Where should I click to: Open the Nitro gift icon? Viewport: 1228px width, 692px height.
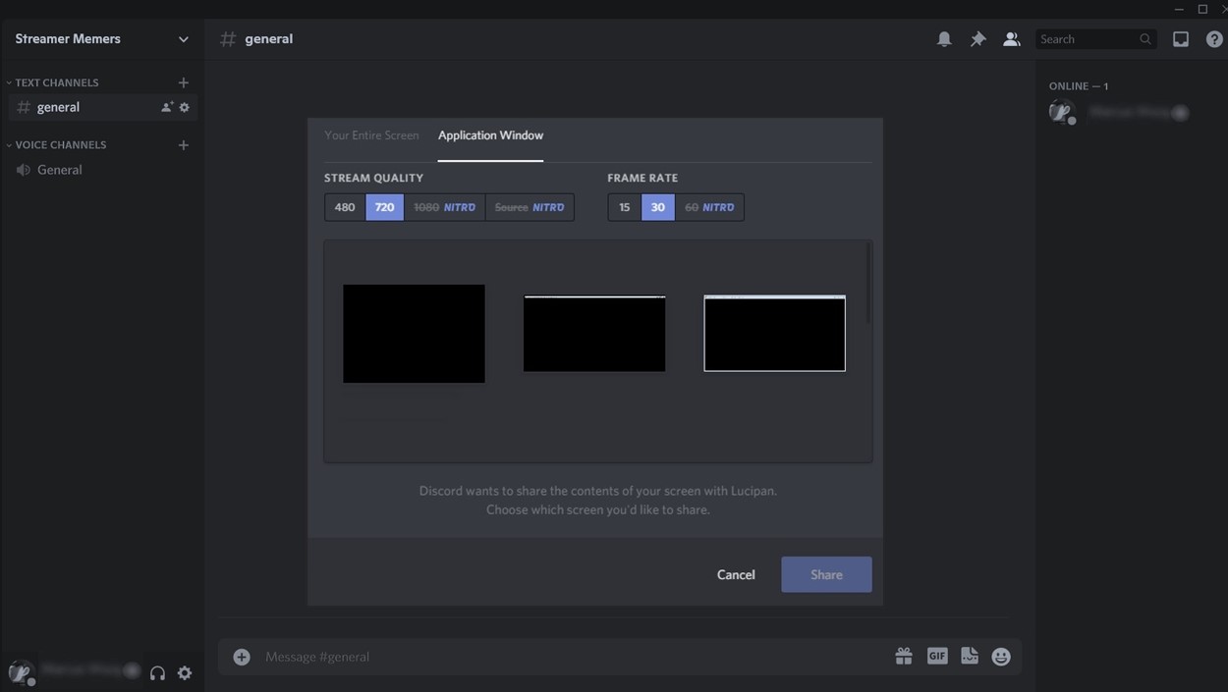point(904,657)
